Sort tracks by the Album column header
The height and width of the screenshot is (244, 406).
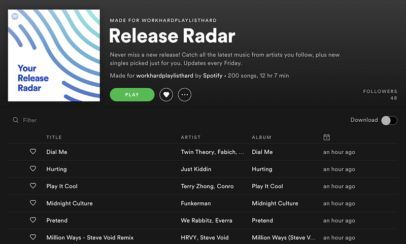point(261,137)
